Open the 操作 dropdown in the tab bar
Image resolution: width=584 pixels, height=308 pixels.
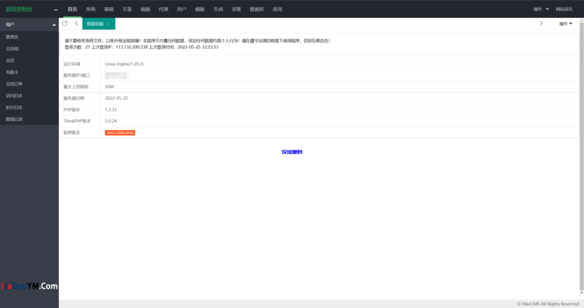[x=565, y=23]
